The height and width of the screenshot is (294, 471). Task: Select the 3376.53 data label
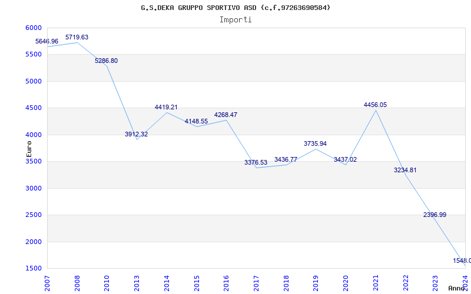256,162
